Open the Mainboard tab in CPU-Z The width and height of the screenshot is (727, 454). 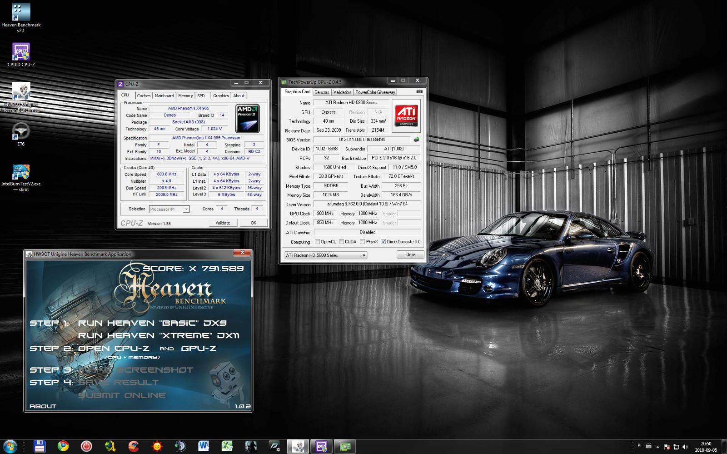(164, 96)
